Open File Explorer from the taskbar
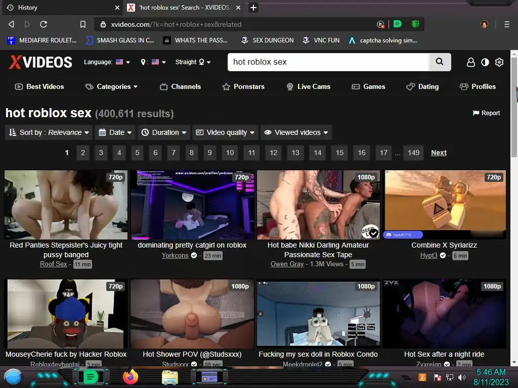 point(170,377)
